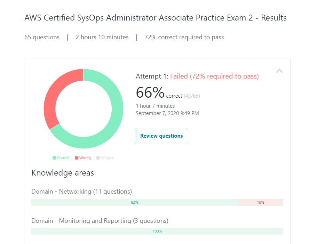Click the Review questions button
317x244 pixels.
[x=161, y=136]
